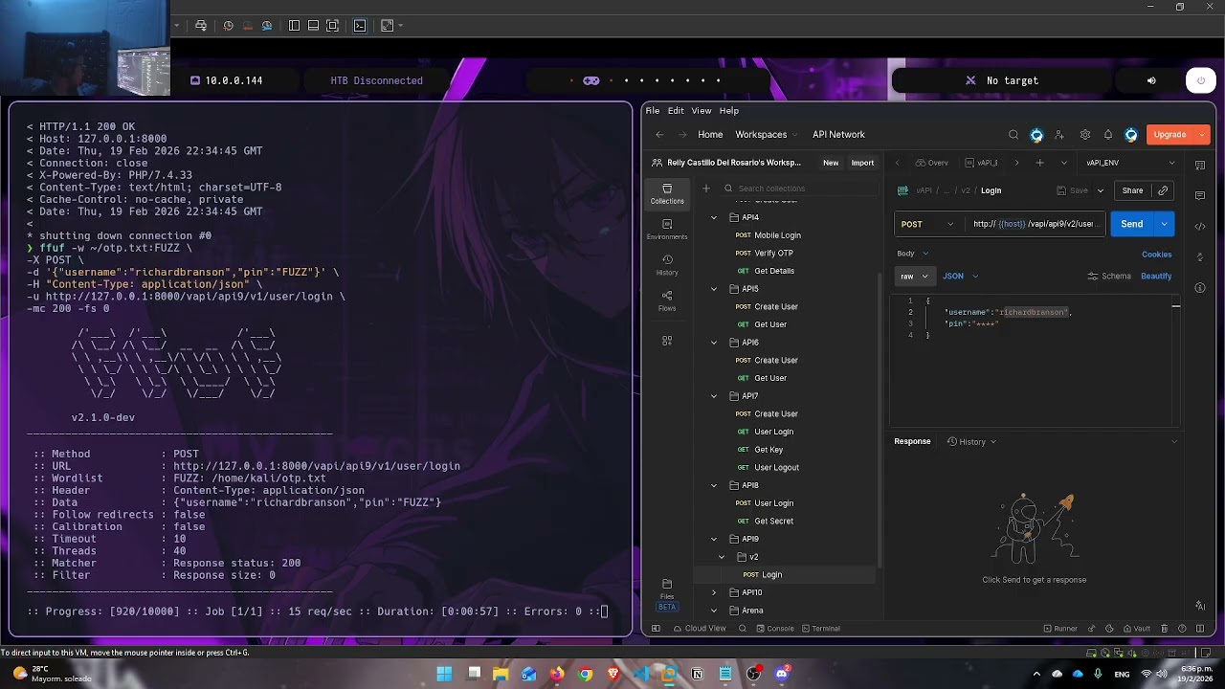Image resolution: width=1225 pixels, height=689 pixels.
Task: Go to Home in Postman header
Action: (710, 135)
